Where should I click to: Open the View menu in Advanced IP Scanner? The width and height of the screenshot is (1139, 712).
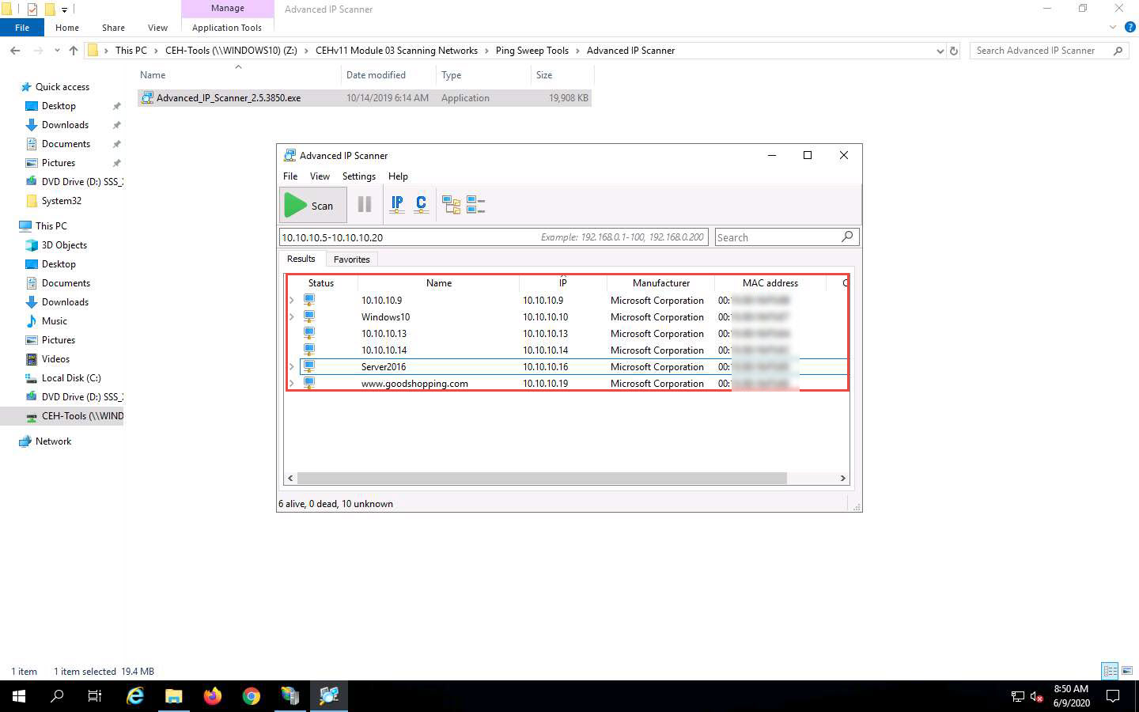pos(320,176)
